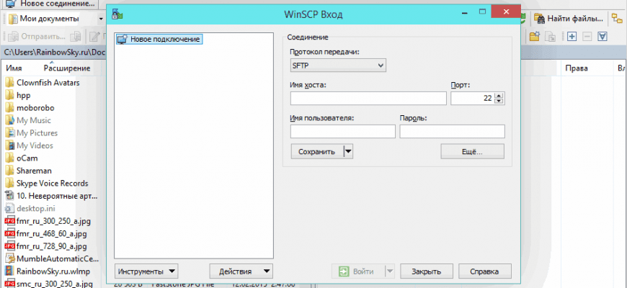Viewport: 627px width, 288px height.
Task: Open the Мои документы folder dropdown
Action: (101, 19)
